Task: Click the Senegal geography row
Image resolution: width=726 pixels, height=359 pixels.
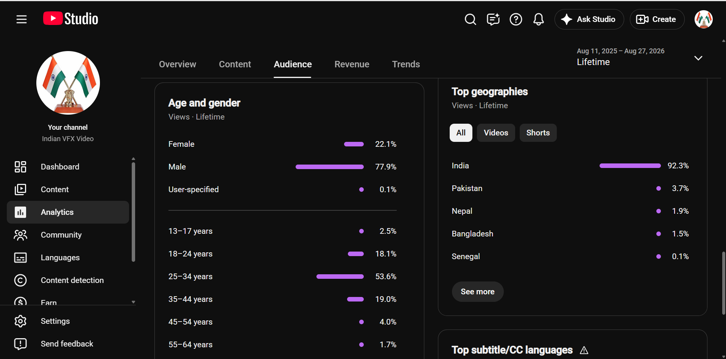Action: pyautogui.click(x=570, y=256)
